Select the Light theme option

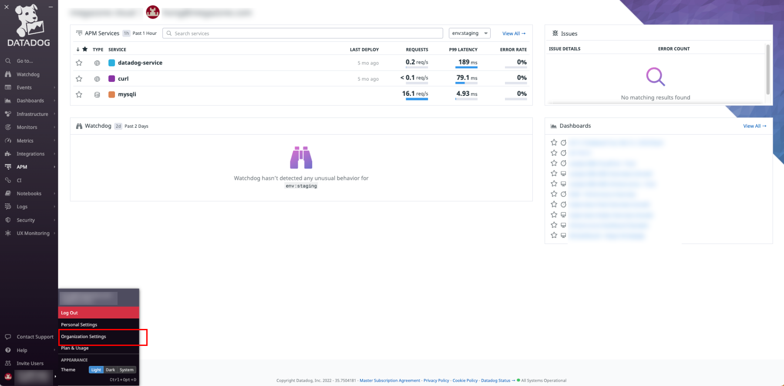tap(96, 370)
